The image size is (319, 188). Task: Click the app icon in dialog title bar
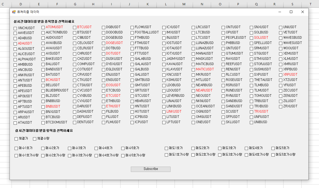[14, 12]
